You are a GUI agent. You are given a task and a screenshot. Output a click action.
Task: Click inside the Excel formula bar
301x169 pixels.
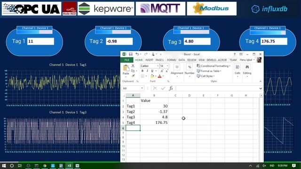click(x=217, y=88)
